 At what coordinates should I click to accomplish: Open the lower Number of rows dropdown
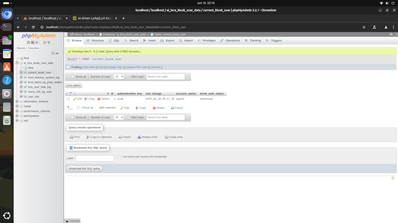(118, 117)
